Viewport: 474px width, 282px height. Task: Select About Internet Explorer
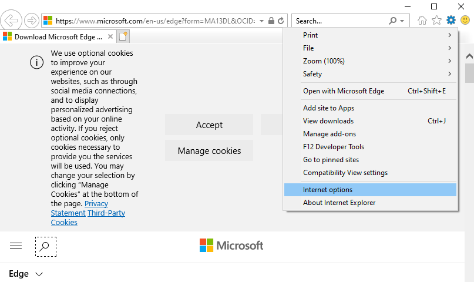point(370,203)
